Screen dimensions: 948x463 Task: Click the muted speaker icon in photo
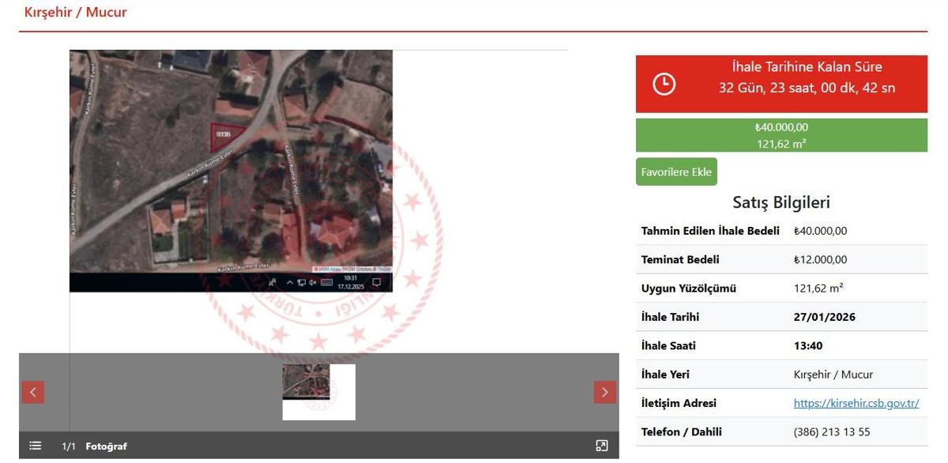click(x=313, y=283)
